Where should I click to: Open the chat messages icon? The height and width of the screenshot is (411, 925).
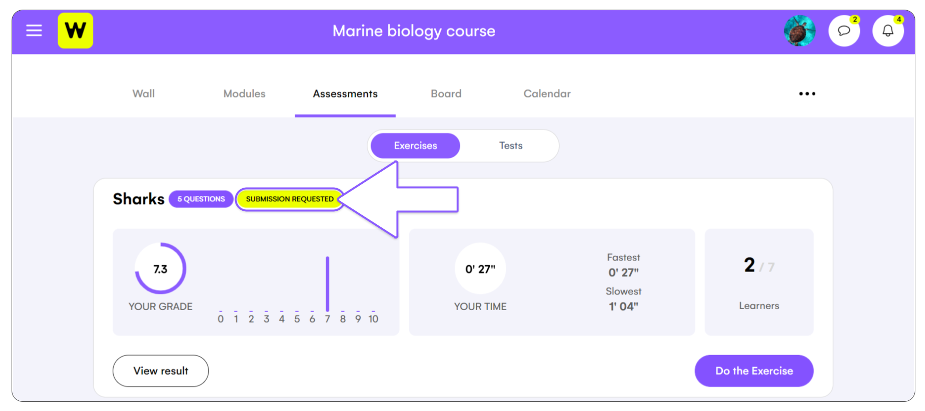tap(844, 31)
